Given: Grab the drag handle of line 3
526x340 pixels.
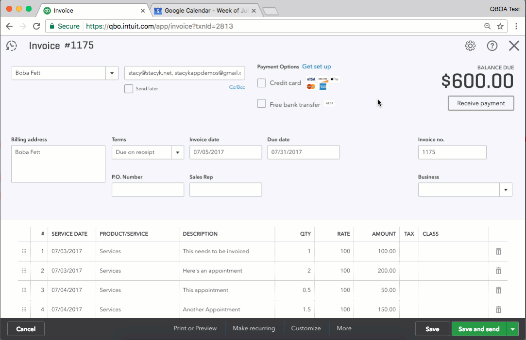Looking at the screenshot, I should coord(24,290).
